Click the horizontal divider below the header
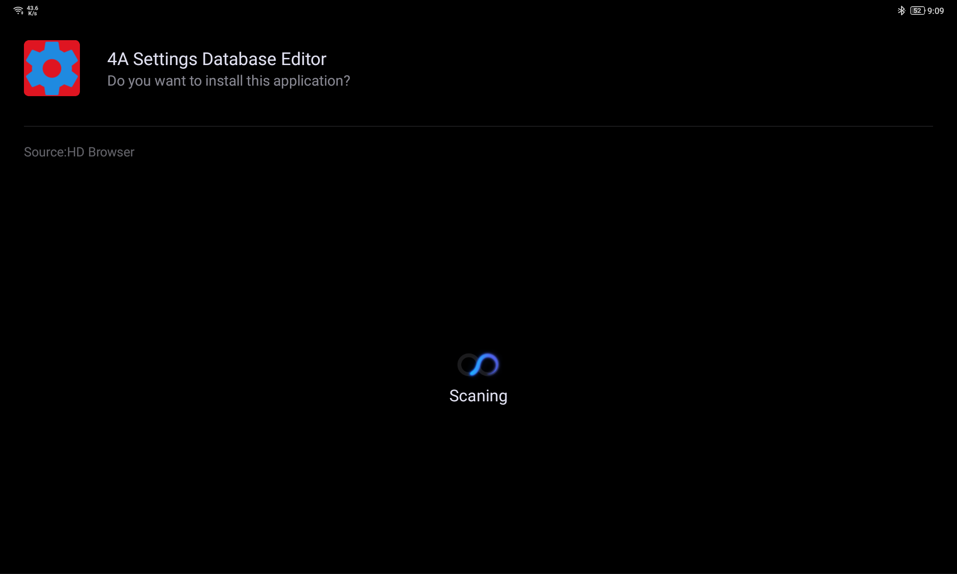The height and width of the screenshot is (574, 957). (x=478, y=126)
